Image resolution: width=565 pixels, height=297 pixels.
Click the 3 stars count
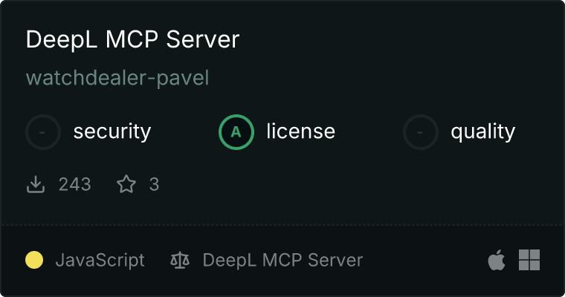[154, 184]
